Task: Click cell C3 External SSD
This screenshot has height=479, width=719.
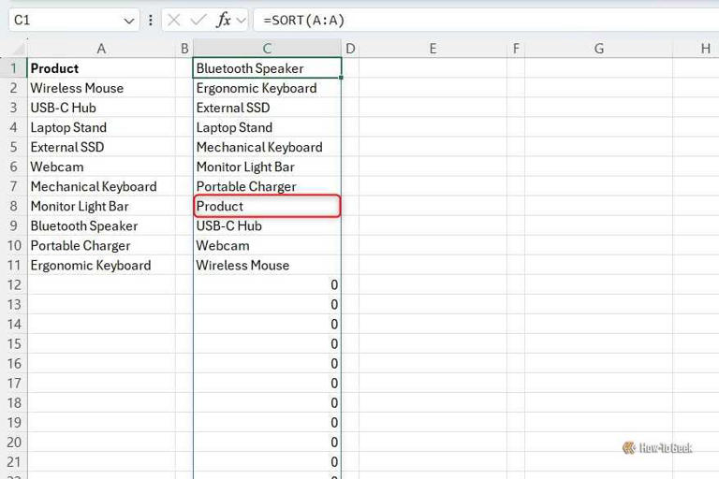Action: point(268,108)
